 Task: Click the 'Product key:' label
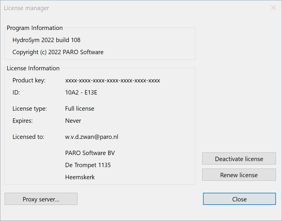(29, 80)
